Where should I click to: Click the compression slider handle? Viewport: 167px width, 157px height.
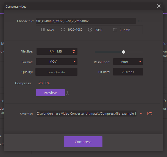pyautogui.click(x=124, y=52)
